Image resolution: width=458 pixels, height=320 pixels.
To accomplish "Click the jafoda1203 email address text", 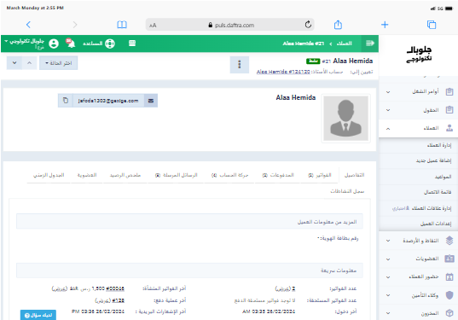I will 108,101.
